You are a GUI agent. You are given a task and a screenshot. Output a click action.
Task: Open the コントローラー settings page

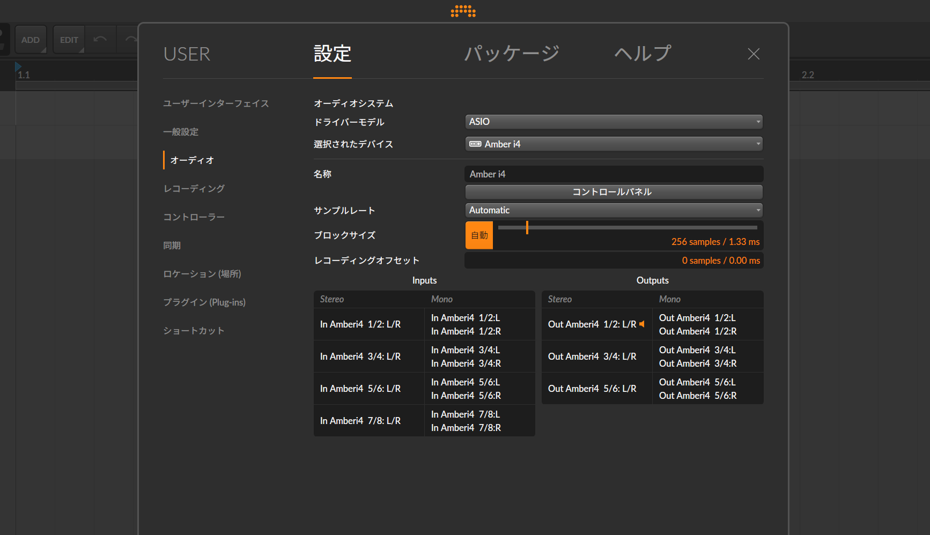[194, 217]
